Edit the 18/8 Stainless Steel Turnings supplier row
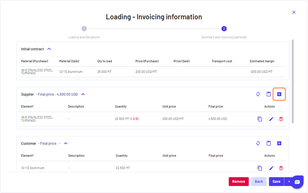The image size is (308, 193). pos(271,119)
